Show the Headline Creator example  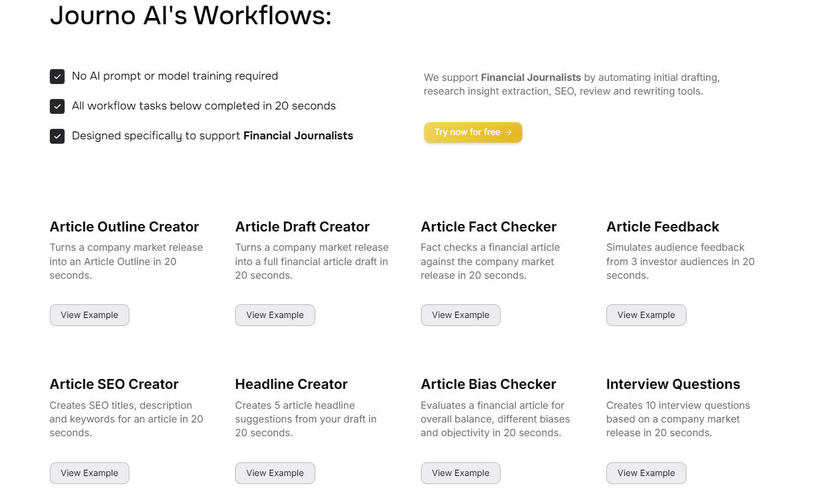275,473
